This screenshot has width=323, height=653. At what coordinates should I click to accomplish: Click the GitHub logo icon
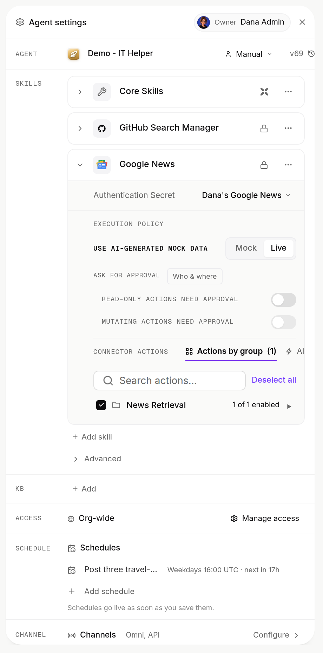102,128
